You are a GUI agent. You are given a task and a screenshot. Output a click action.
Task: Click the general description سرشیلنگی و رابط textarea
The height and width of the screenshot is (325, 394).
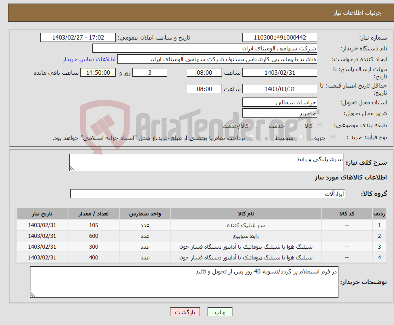206,162
